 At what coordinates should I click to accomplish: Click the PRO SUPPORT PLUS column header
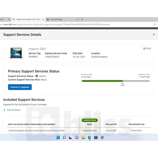click(137, 125)
